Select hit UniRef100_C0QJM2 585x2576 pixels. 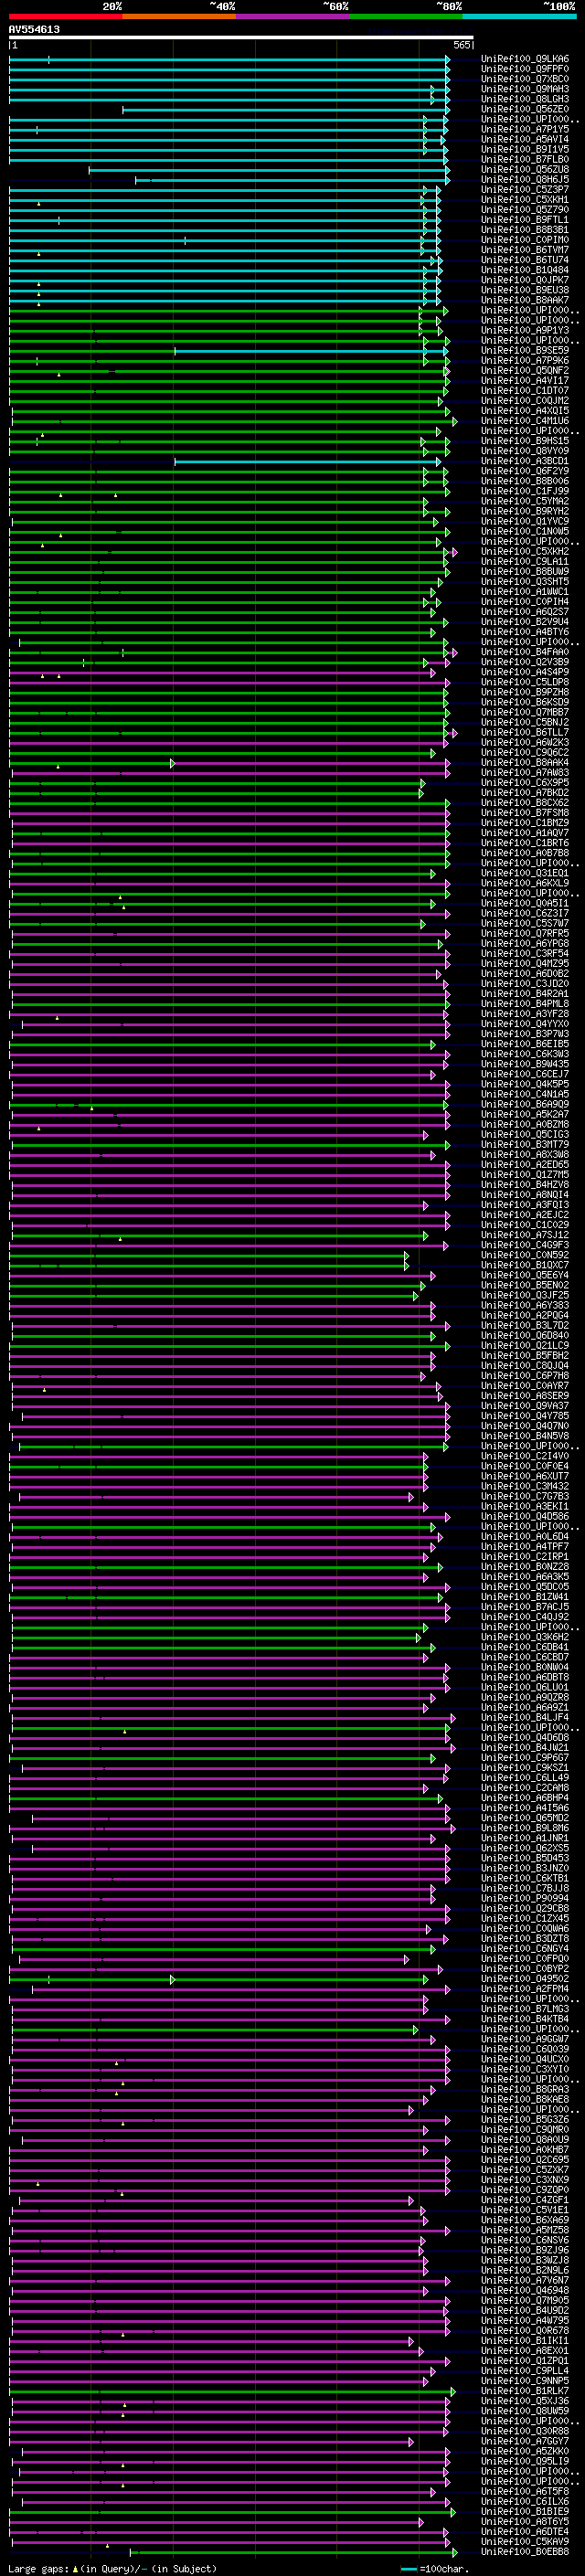click(525, 400)
